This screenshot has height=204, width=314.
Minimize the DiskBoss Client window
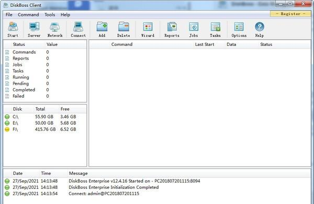click(x=281, y=4)
